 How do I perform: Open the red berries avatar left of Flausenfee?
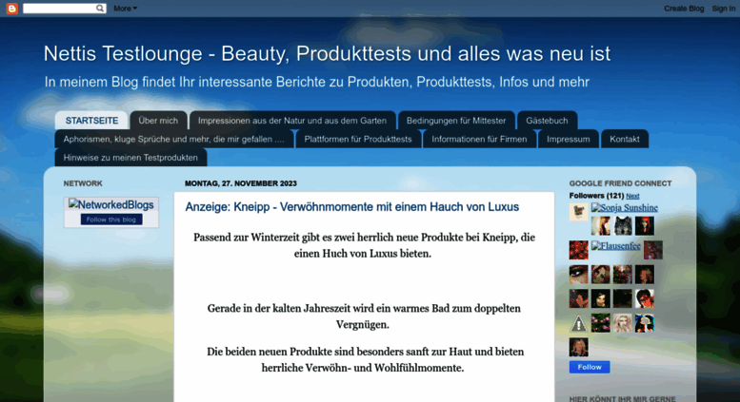579,250
